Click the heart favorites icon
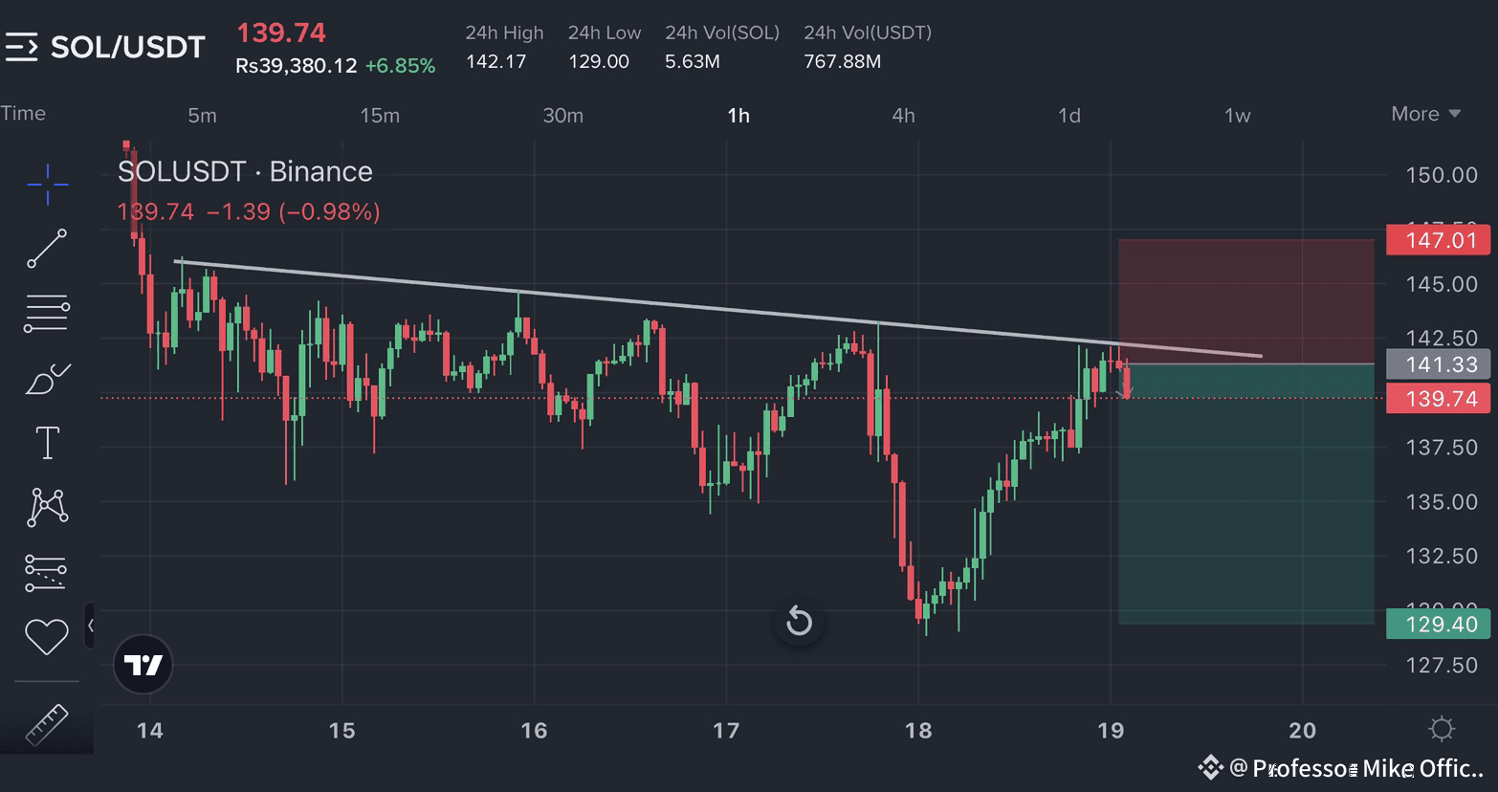This screenshot has height=792, width=1498. (46, 636)
